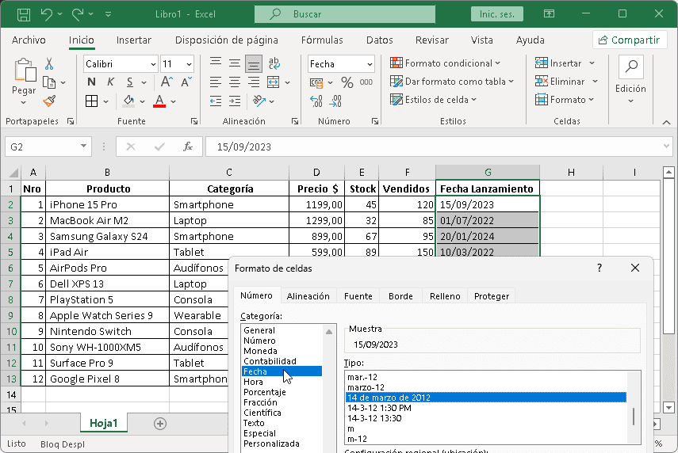
Task: Select the Format Painter brush
Action: [x=49, y=101]
